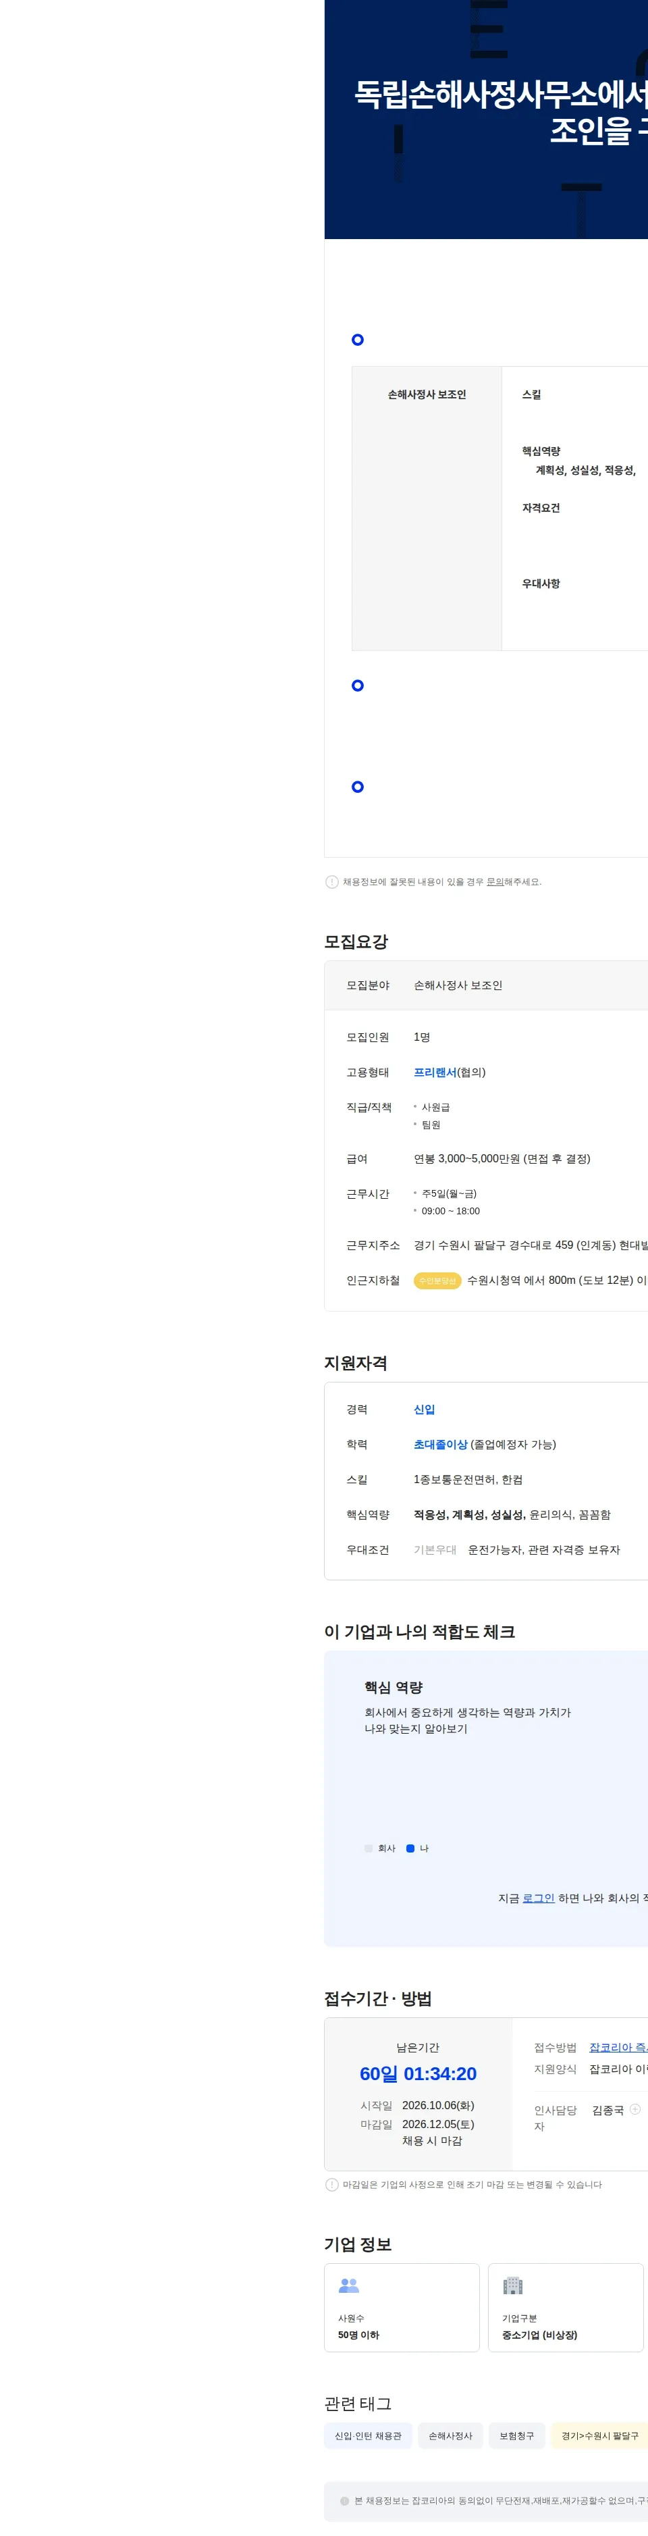Screen dimensions: 648x2536
Task: Open the 잡코리아 즉시지원 application link
Action: click(618, 2048)
